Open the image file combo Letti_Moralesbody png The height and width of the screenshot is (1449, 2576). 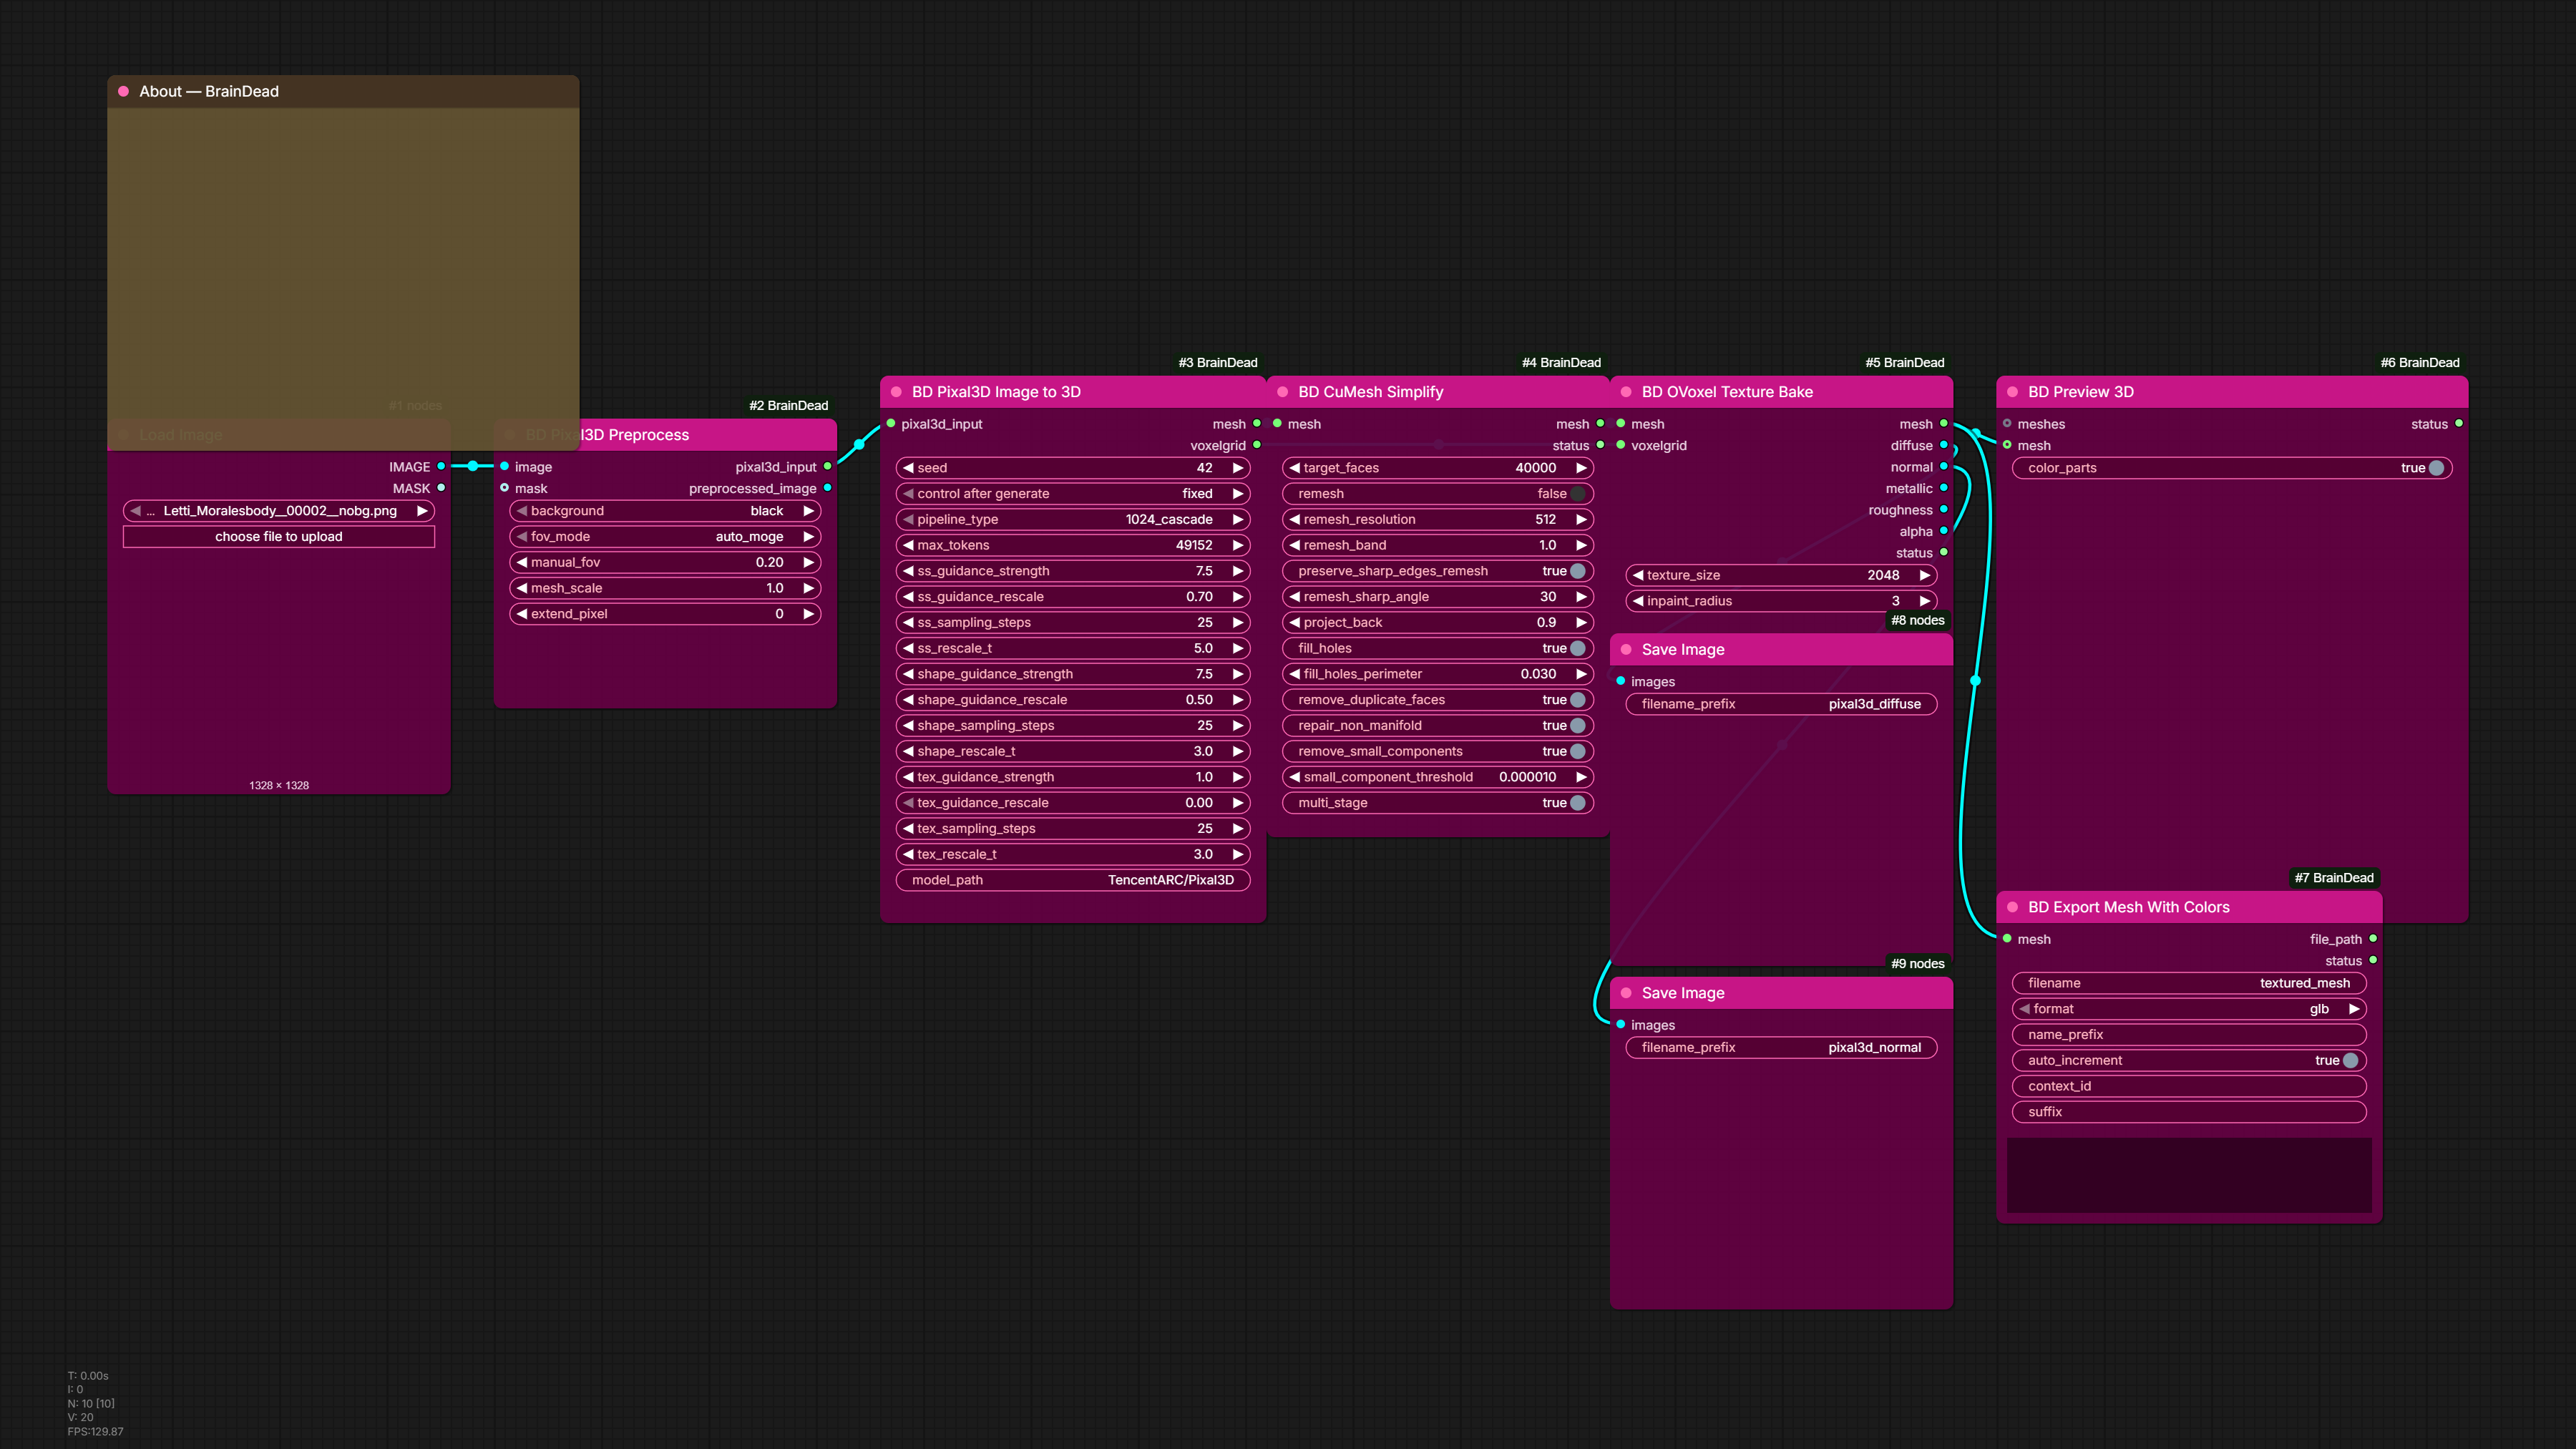point(279,511)
